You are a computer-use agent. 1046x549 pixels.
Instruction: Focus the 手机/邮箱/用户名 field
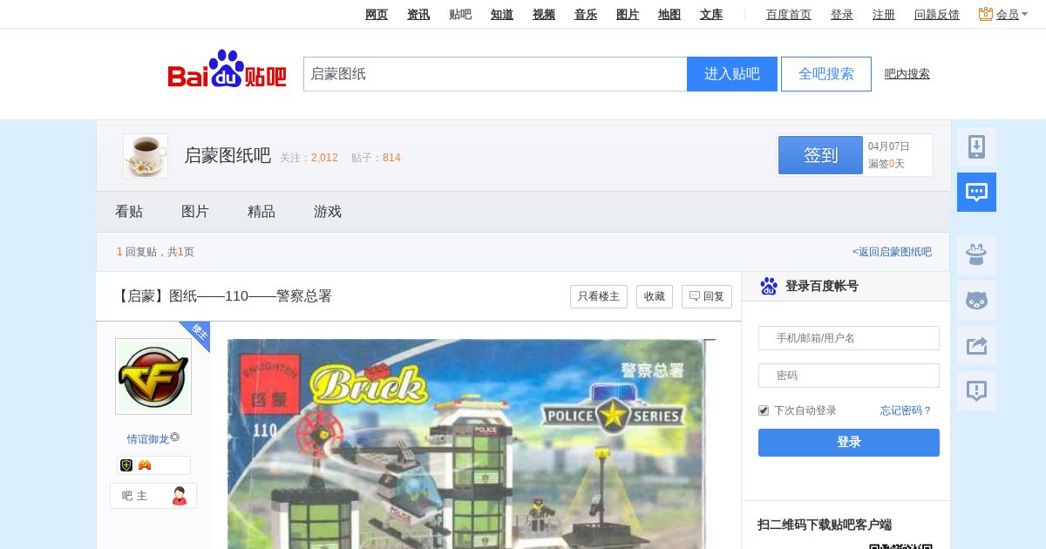pyautogui.click(x=849, y=338)
